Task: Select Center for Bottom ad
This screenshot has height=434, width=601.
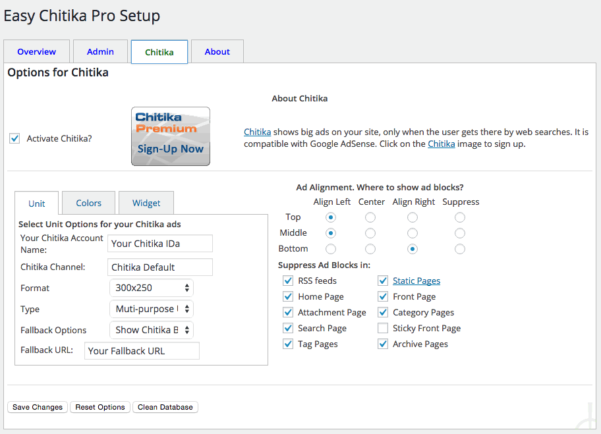Action: point(370,249)
